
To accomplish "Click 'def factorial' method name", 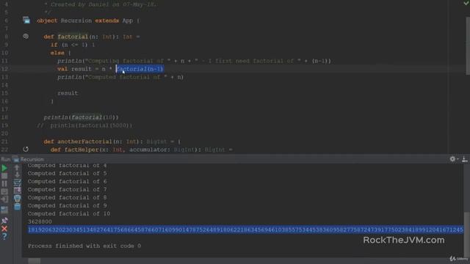I will point(73,37).
